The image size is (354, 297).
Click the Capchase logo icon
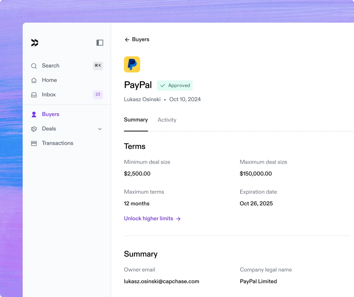click(35, 43)
